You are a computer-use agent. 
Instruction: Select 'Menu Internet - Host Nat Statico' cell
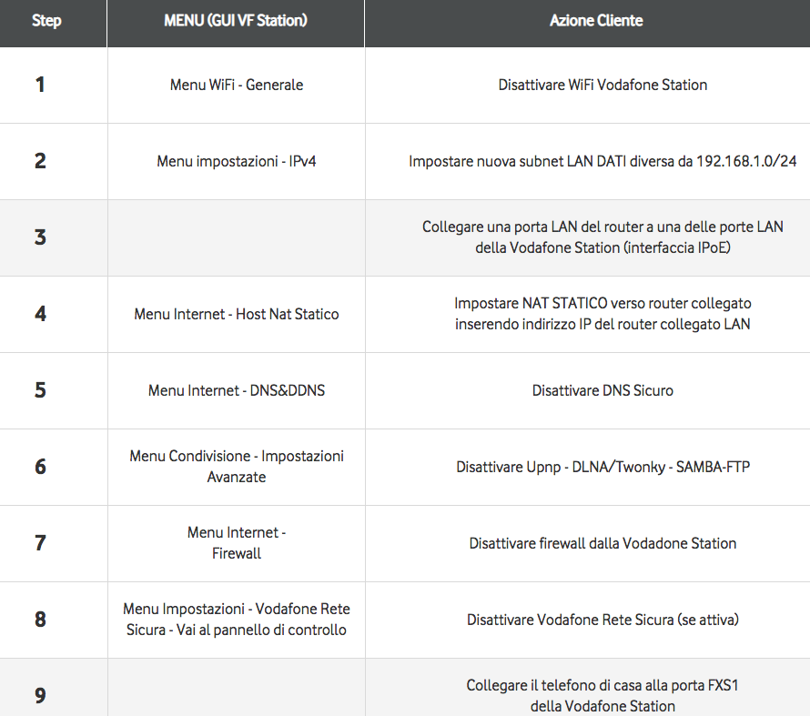237,314
